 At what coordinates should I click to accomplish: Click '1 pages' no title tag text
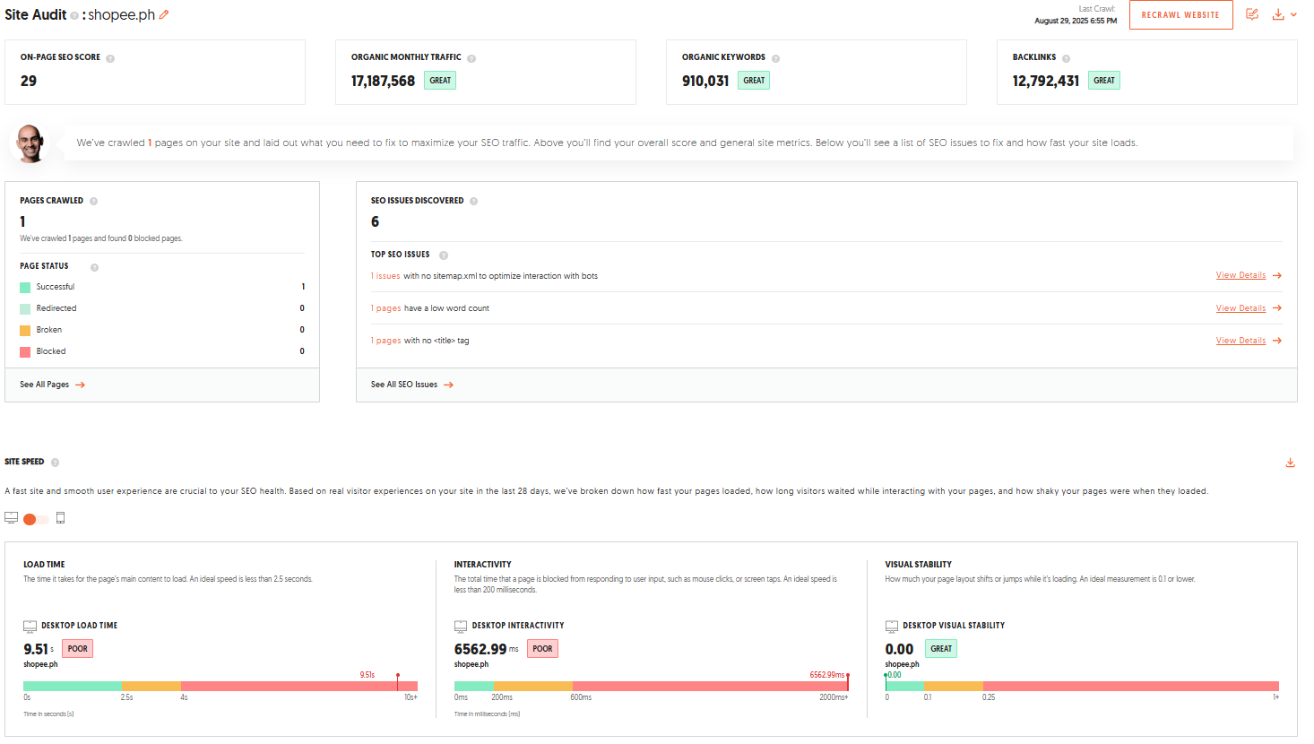tap(386, 341)
